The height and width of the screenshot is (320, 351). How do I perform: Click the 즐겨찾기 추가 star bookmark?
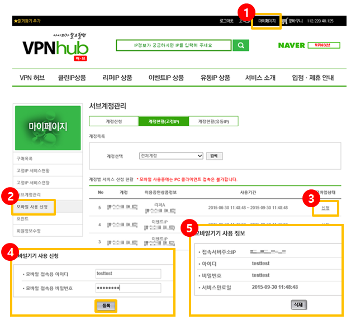[x=26, y=21]
